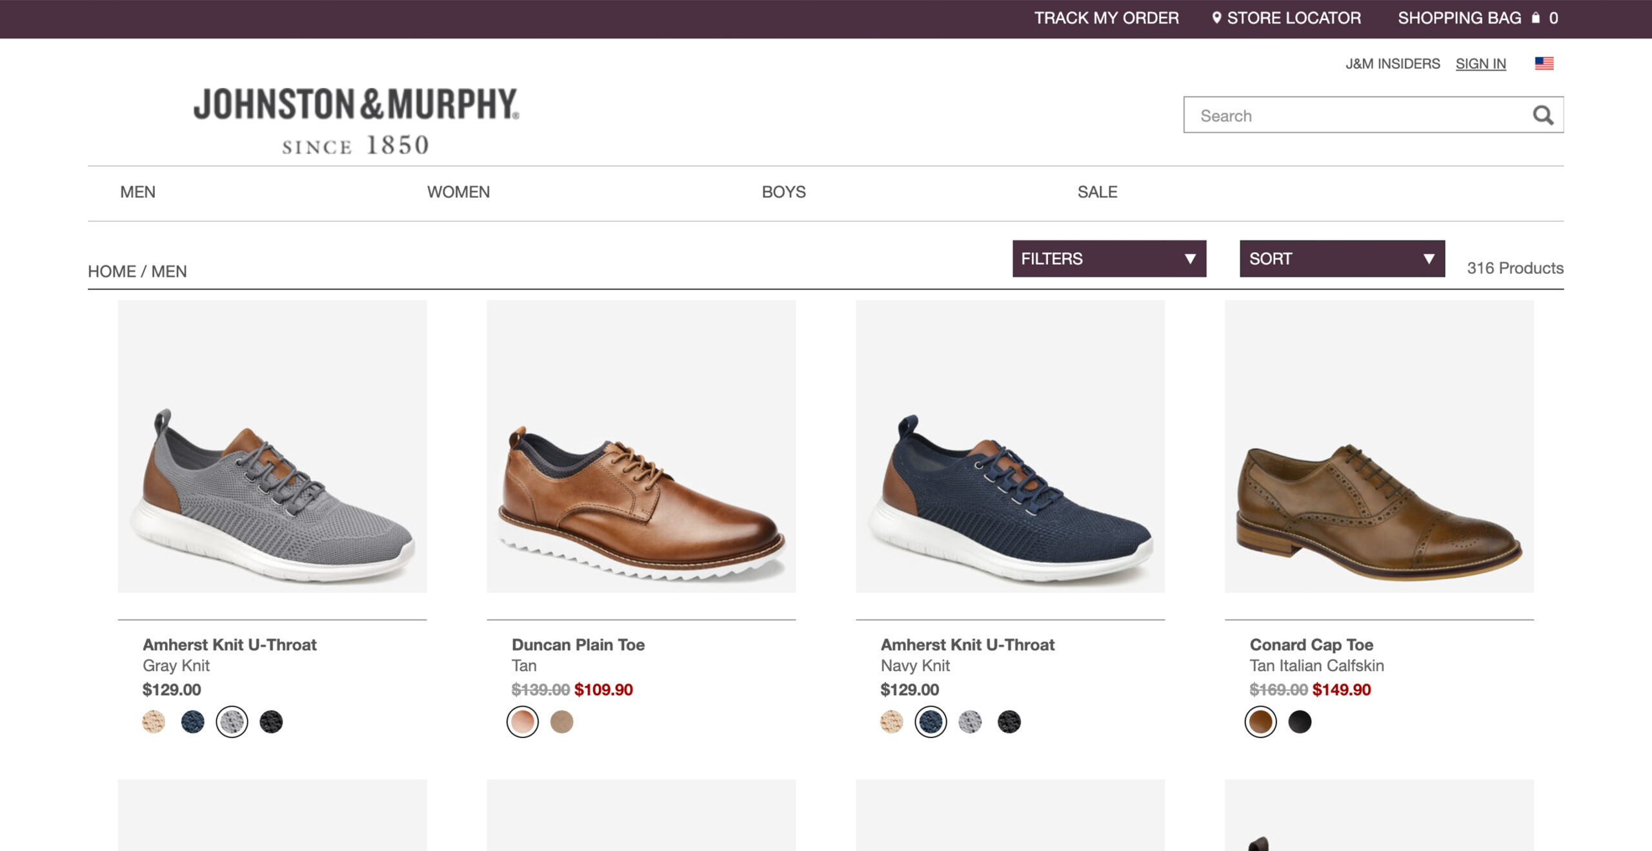Screen dimensions: 1652x851
Task: Expand the SORT dropdown
Action: pos(1341,259)
